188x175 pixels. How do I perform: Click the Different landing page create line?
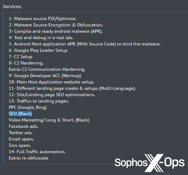pos(72,88)
